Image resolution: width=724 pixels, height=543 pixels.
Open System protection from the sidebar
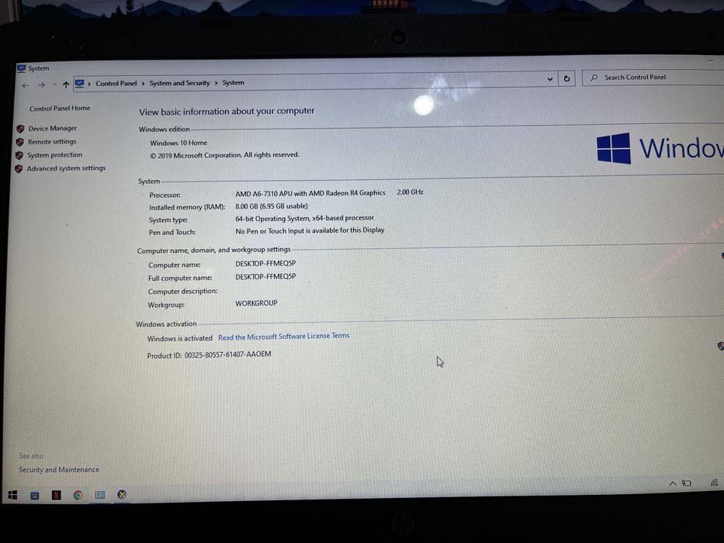55,155
